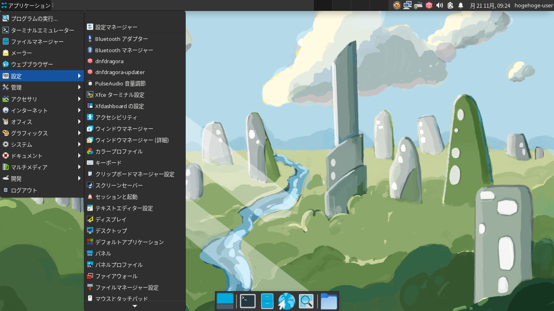Expand the 管理 submenu

point(42,87)
